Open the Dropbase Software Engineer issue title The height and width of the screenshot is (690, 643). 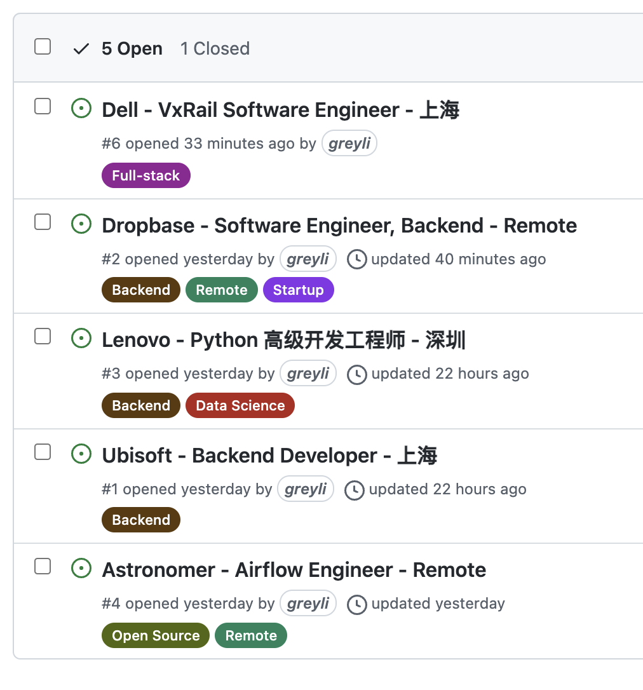click(x=339, y=226)
